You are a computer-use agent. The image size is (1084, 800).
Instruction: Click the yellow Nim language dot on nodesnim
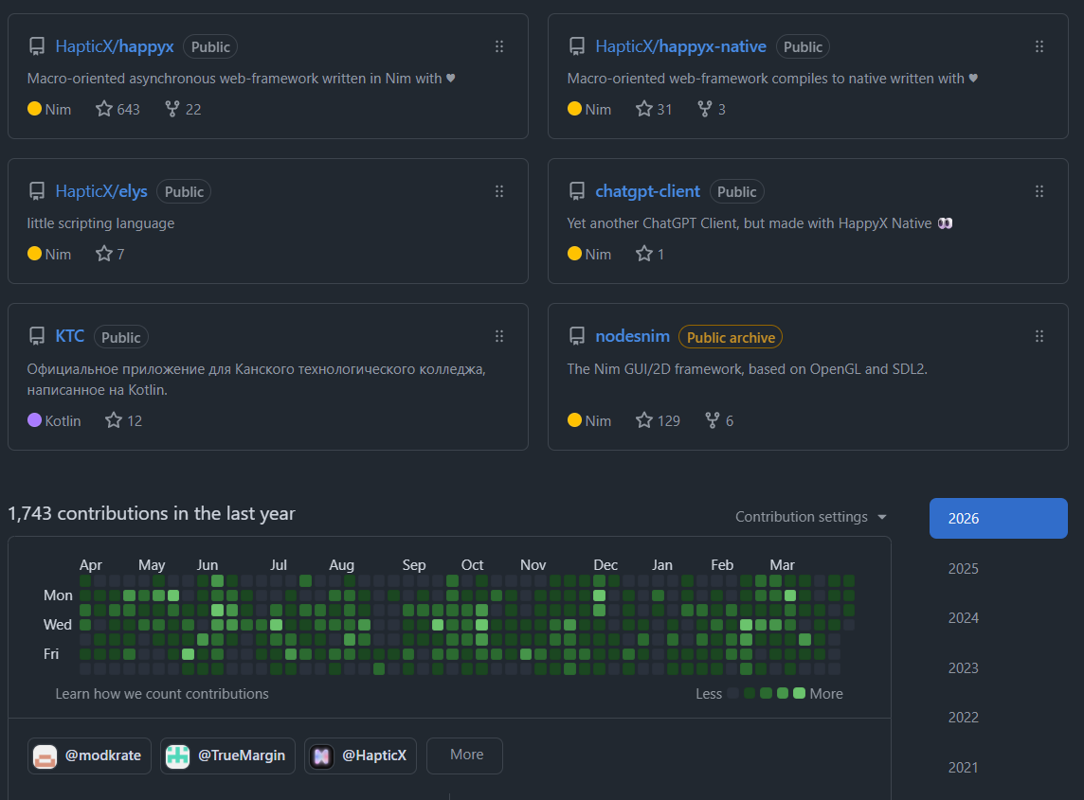pyautogui.click(x=573, y=419)
